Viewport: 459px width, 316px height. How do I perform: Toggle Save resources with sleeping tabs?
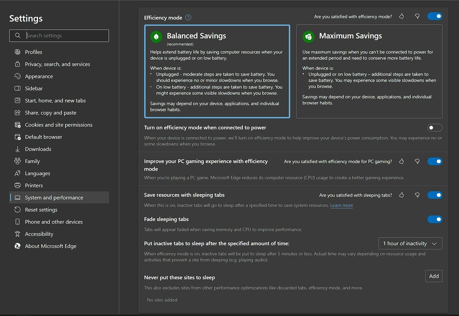pyautogui.click(x=435, y=195)
